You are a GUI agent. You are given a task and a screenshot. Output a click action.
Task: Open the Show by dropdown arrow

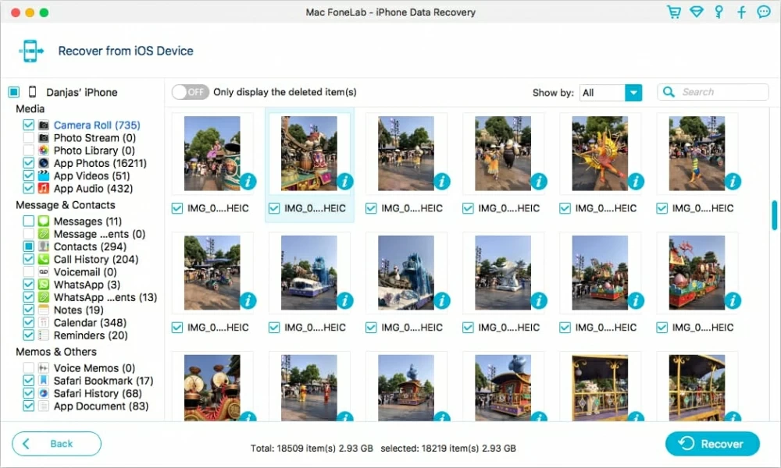(x=633, y=93)
